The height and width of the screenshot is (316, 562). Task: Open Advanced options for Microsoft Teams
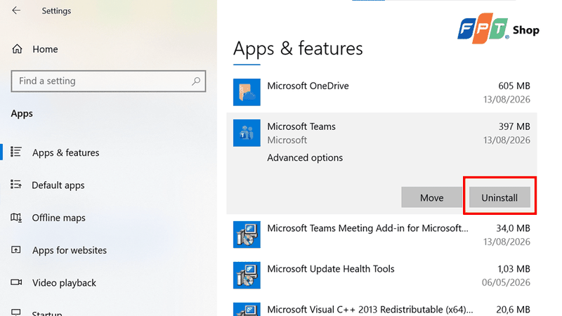[305, 157]
